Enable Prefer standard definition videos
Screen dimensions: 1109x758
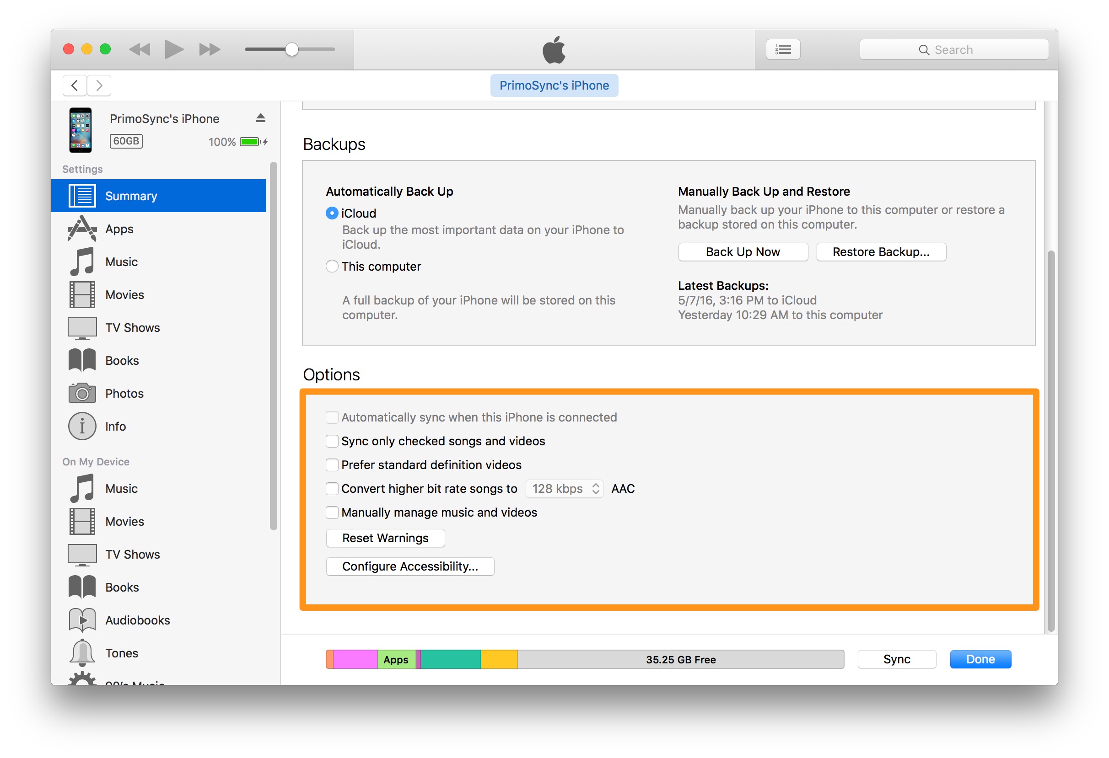(x=332, y=465)
